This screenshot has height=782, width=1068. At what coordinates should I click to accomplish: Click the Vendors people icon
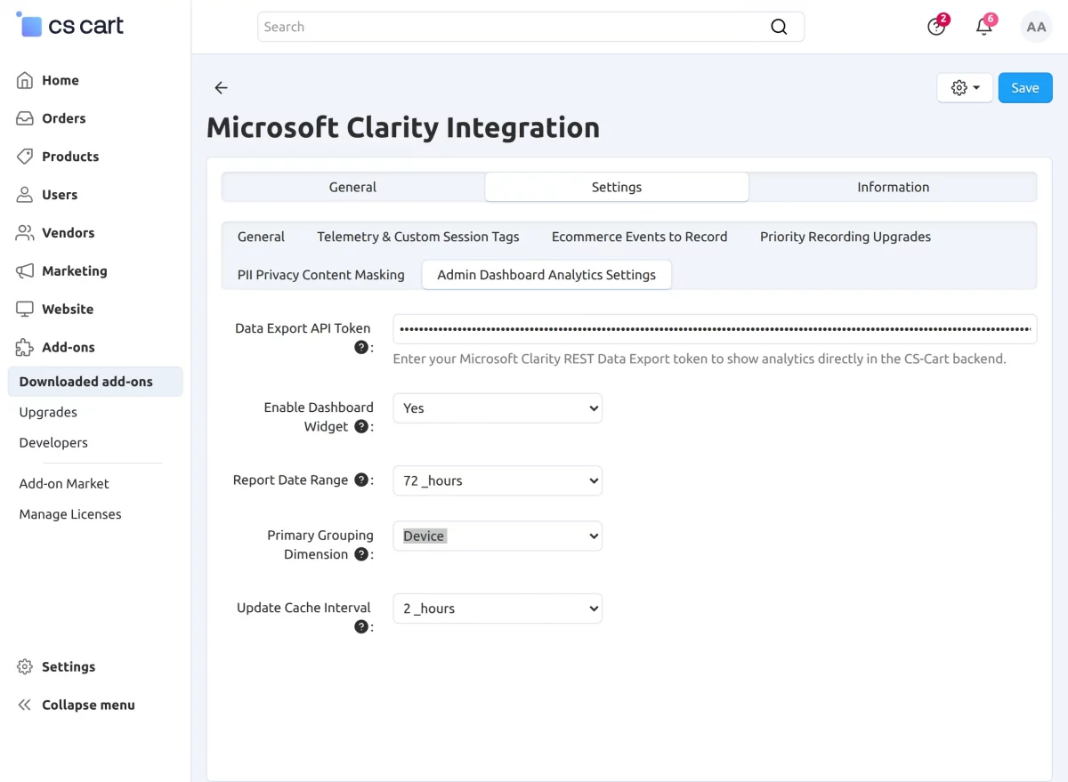(x=25, y=233)
